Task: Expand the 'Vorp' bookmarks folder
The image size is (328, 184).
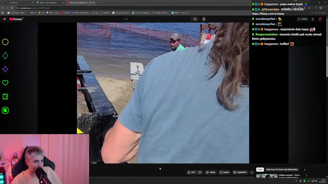Action: pyautogui.click(x=95, y=13)
